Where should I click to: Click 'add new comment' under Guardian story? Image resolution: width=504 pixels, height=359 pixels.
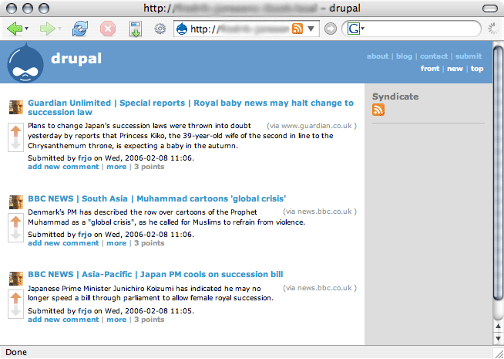tap(63, 166)
